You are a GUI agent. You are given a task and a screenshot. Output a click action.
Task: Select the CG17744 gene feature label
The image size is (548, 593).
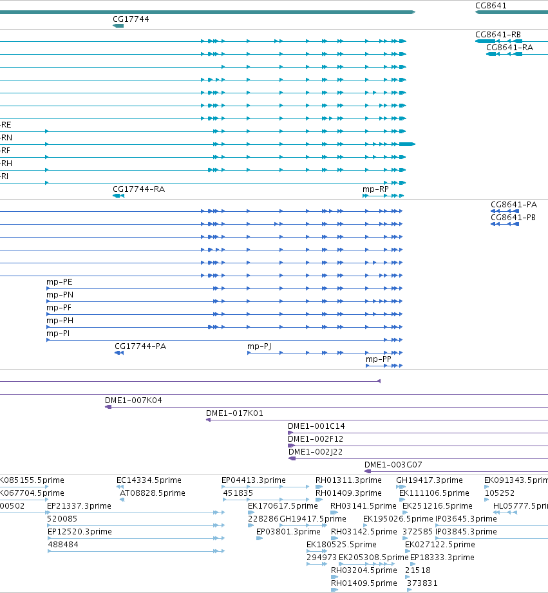(x=131, y=19)
